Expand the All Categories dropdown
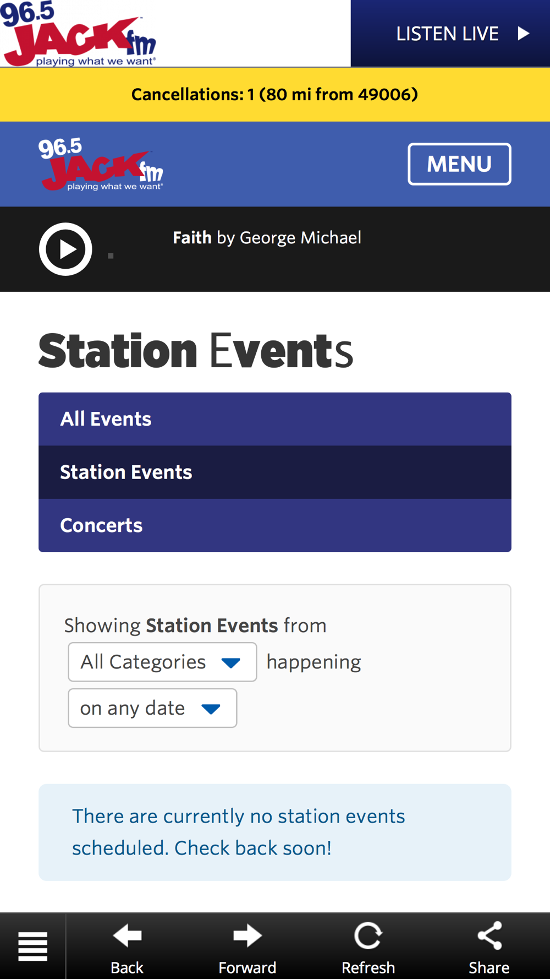This screenshot has width=550, height=979. (162, 662)
